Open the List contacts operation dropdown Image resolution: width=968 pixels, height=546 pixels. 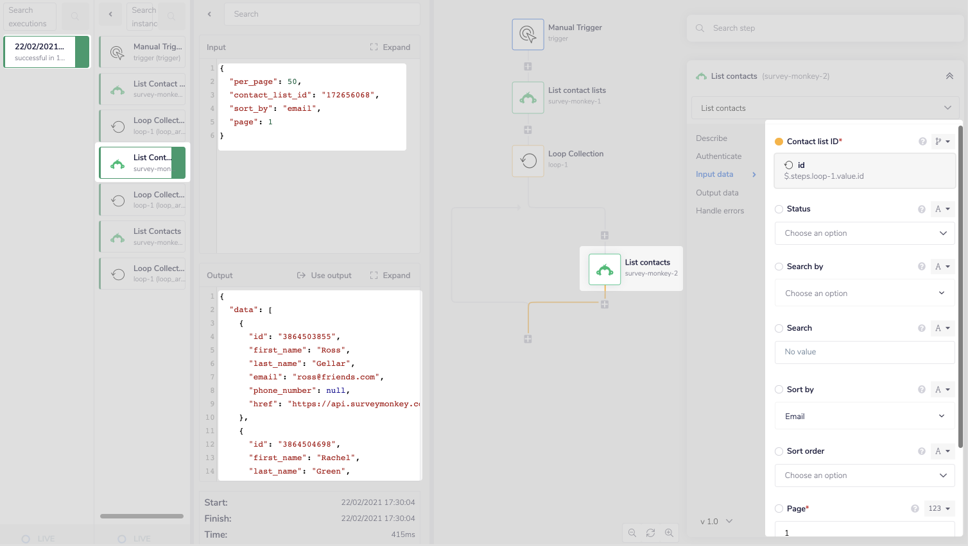point(824,108)
